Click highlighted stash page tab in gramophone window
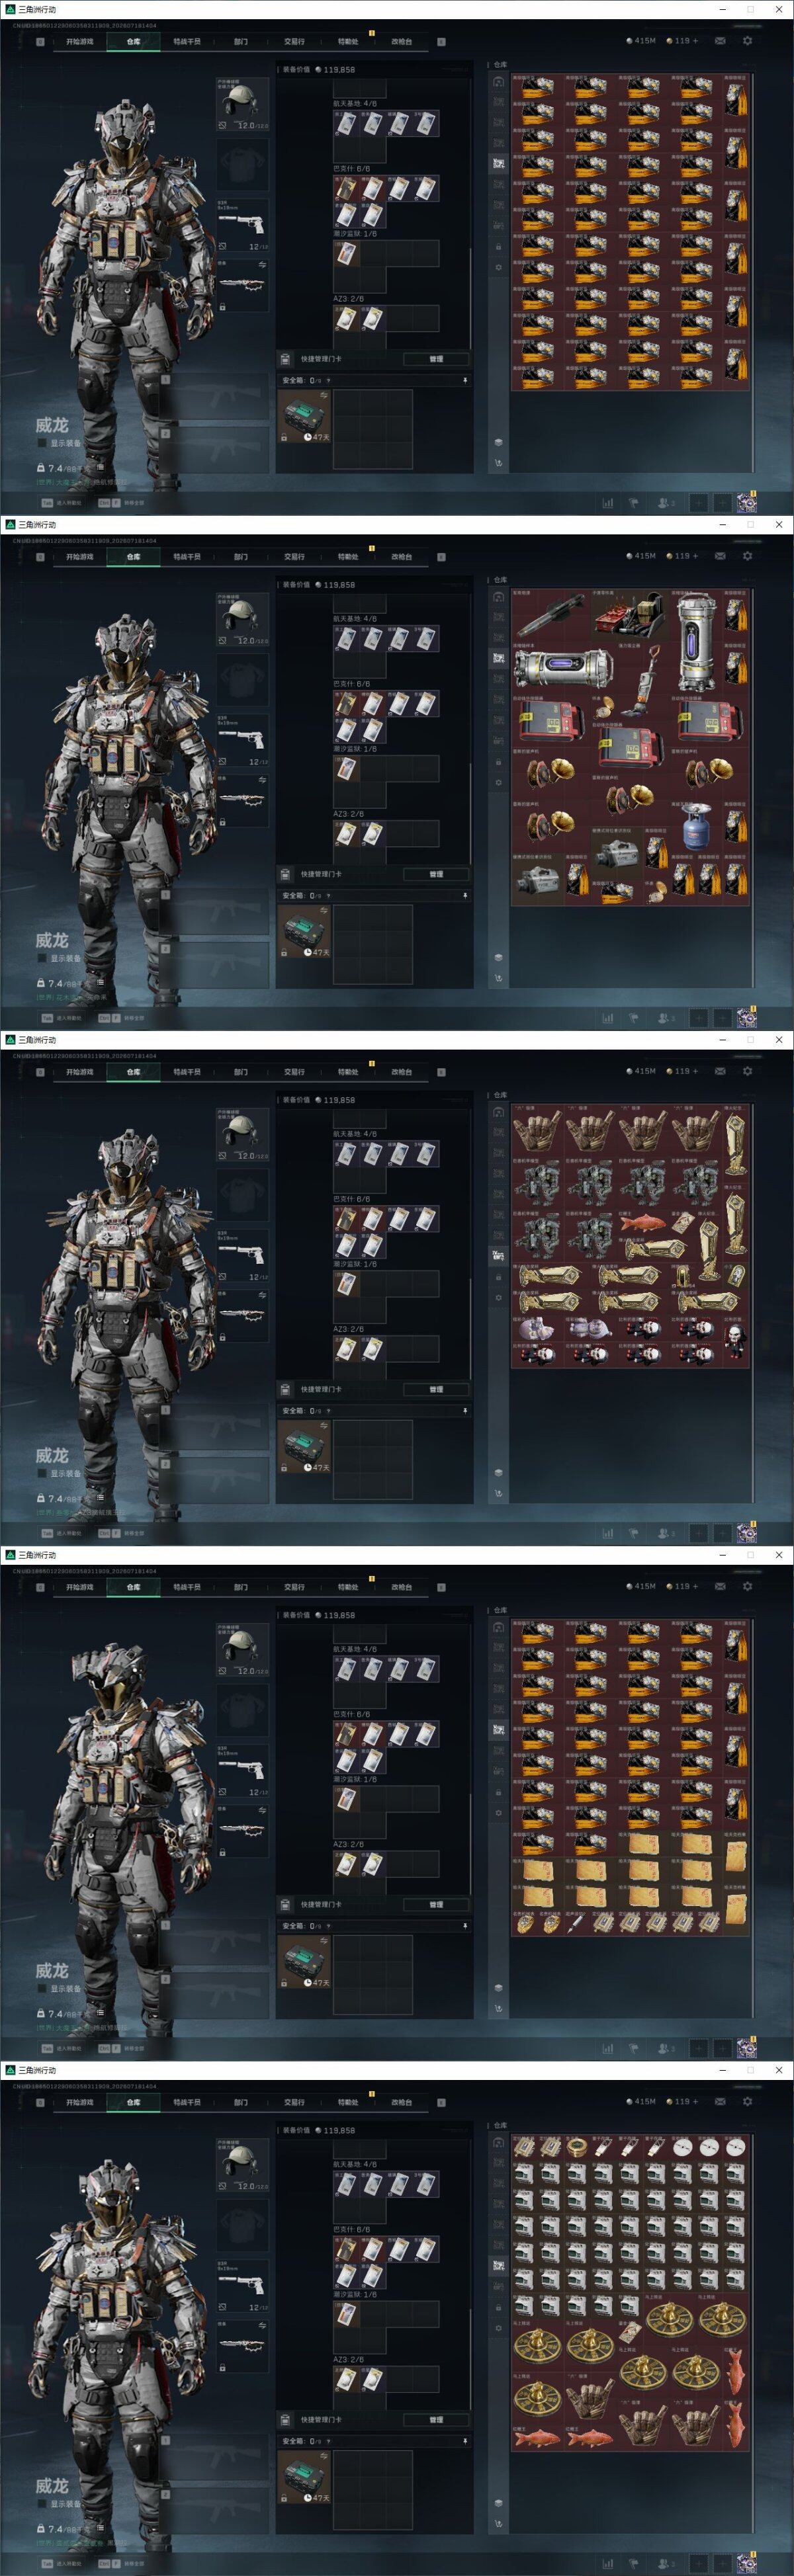Viewport: 794px width, 2576px height. pyautogui.click(x=498, y=658)
